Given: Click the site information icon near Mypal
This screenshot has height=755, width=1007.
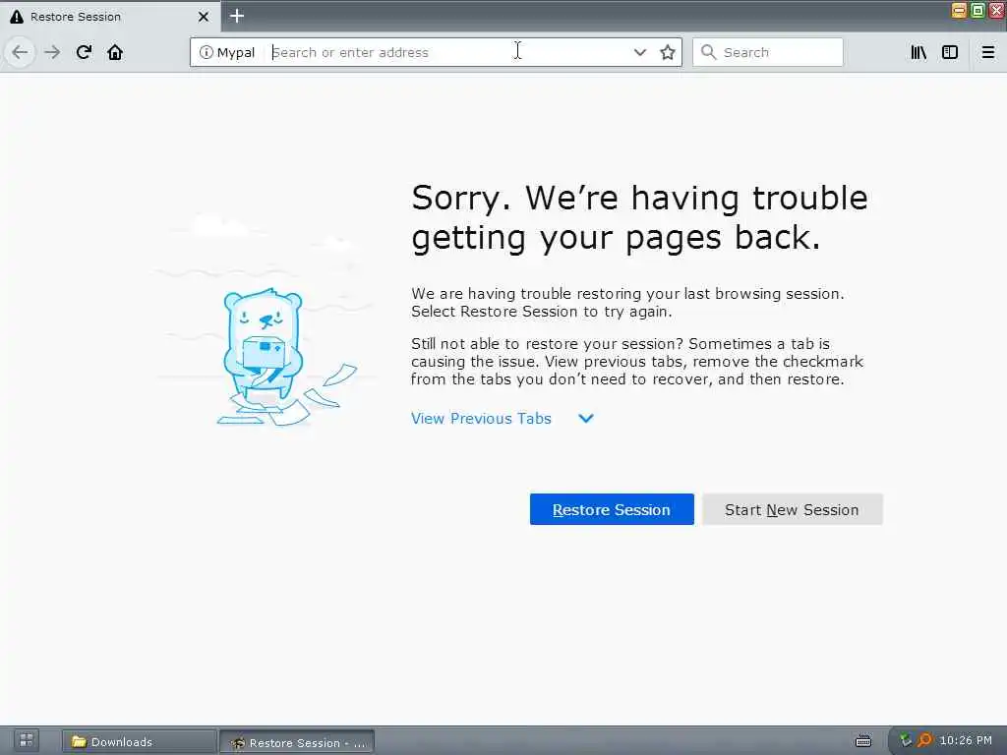Looking at the screenshot, I should pyautogui.click(x=207, y=52).
